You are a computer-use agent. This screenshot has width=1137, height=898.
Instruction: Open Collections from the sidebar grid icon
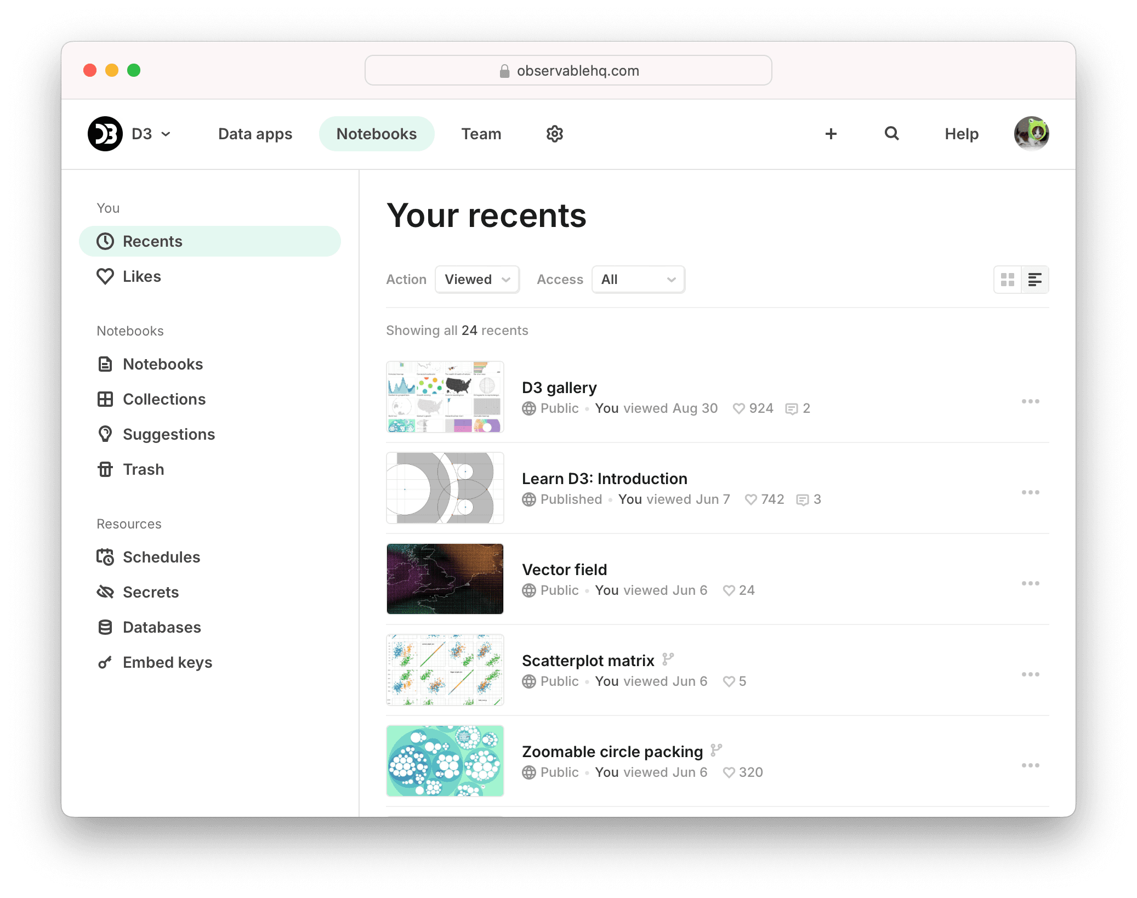(106, 399)
